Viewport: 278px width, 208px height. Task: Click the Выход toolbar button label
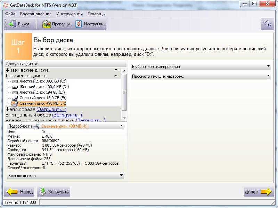[x=24, y=24]
